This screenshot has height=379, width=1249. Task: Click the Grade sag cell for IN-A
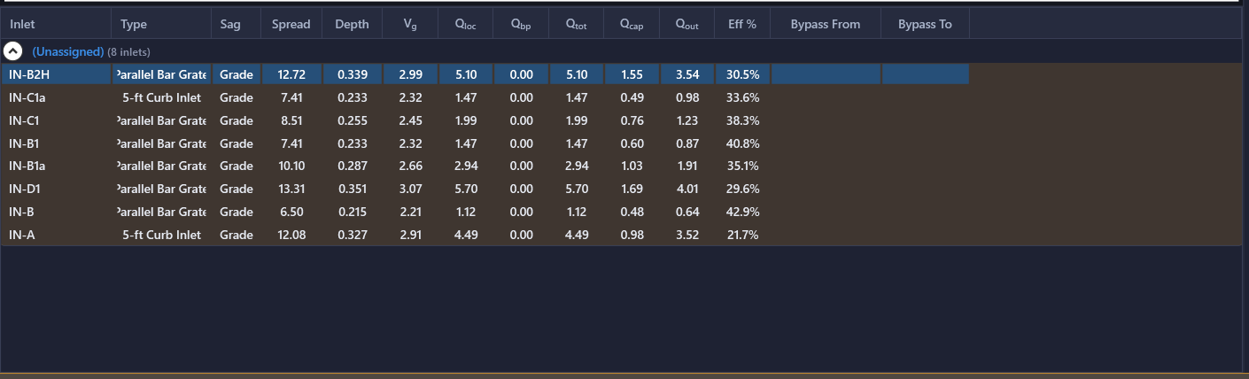coord(237,235)
